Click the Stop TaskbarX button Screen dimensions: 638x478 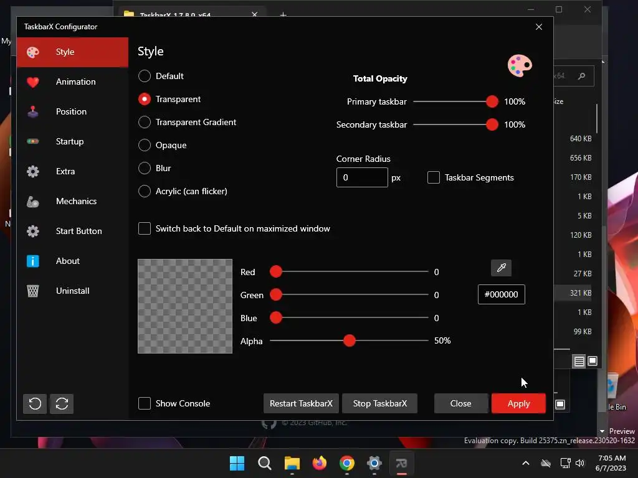[x=379, y=403]
